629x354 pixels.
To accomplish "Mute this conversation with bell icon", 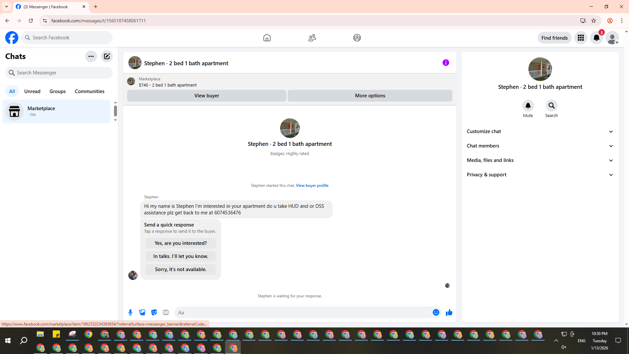I will pyautogui.click(x=528, y=106).
